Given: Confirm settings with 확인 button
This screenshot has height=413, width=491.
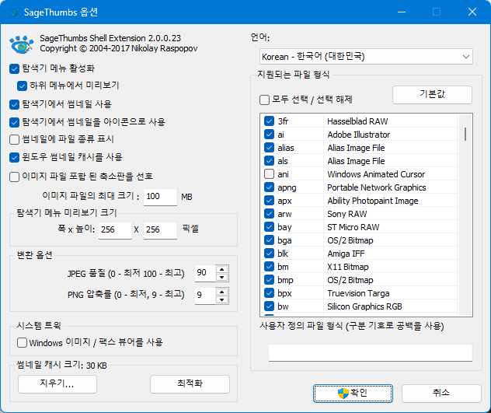Looking at the screenshot, I should [x=353, y=394].
